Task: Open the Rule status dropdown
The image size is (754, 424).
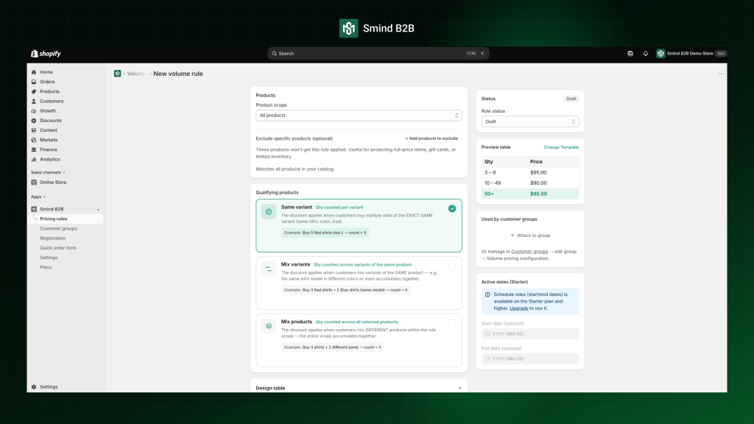Action: [530, 121]
